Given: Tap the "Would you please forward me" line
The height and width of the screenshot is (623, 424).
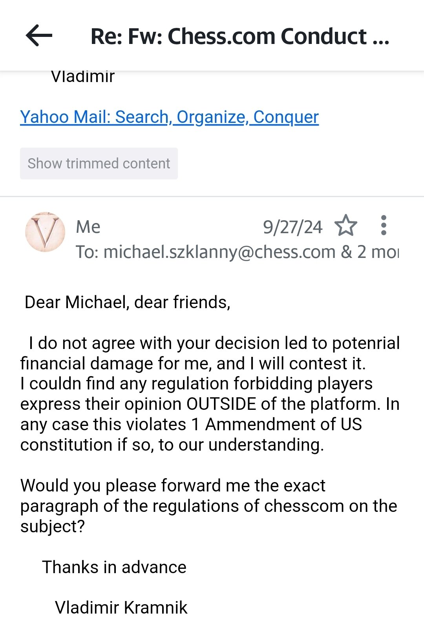Looking at the screenshot, I should pyautogui.click(x=173, y=486).
